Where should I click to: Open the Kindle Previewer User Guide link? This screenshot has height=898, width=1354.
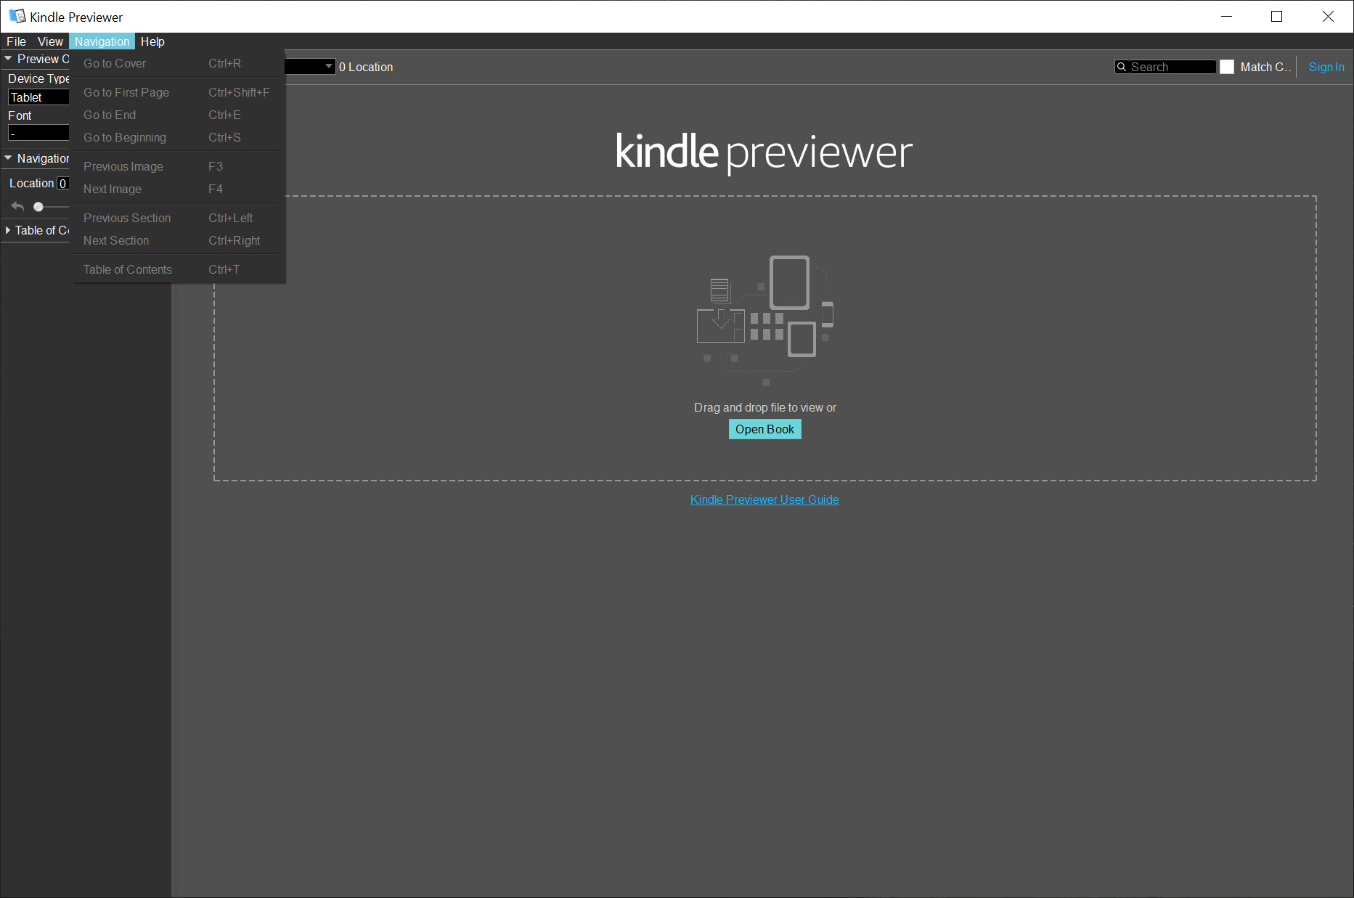764,499
